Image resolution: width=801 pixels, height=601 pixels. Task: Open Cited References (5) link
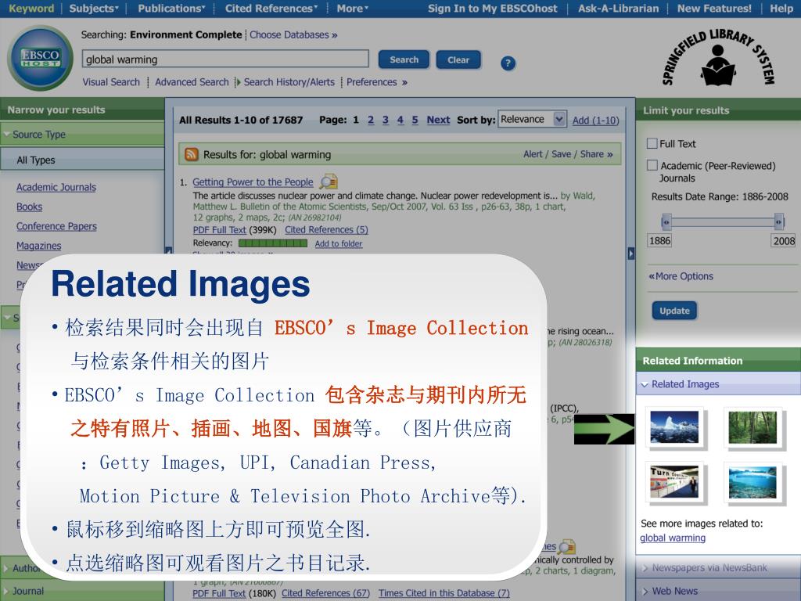[x=326, y=230]
